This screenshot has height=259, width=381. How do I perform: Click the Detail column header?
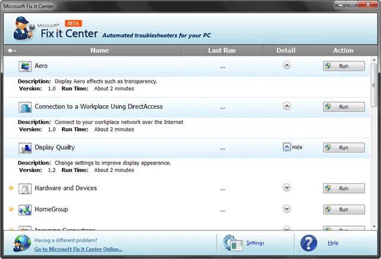coord(286,51)
